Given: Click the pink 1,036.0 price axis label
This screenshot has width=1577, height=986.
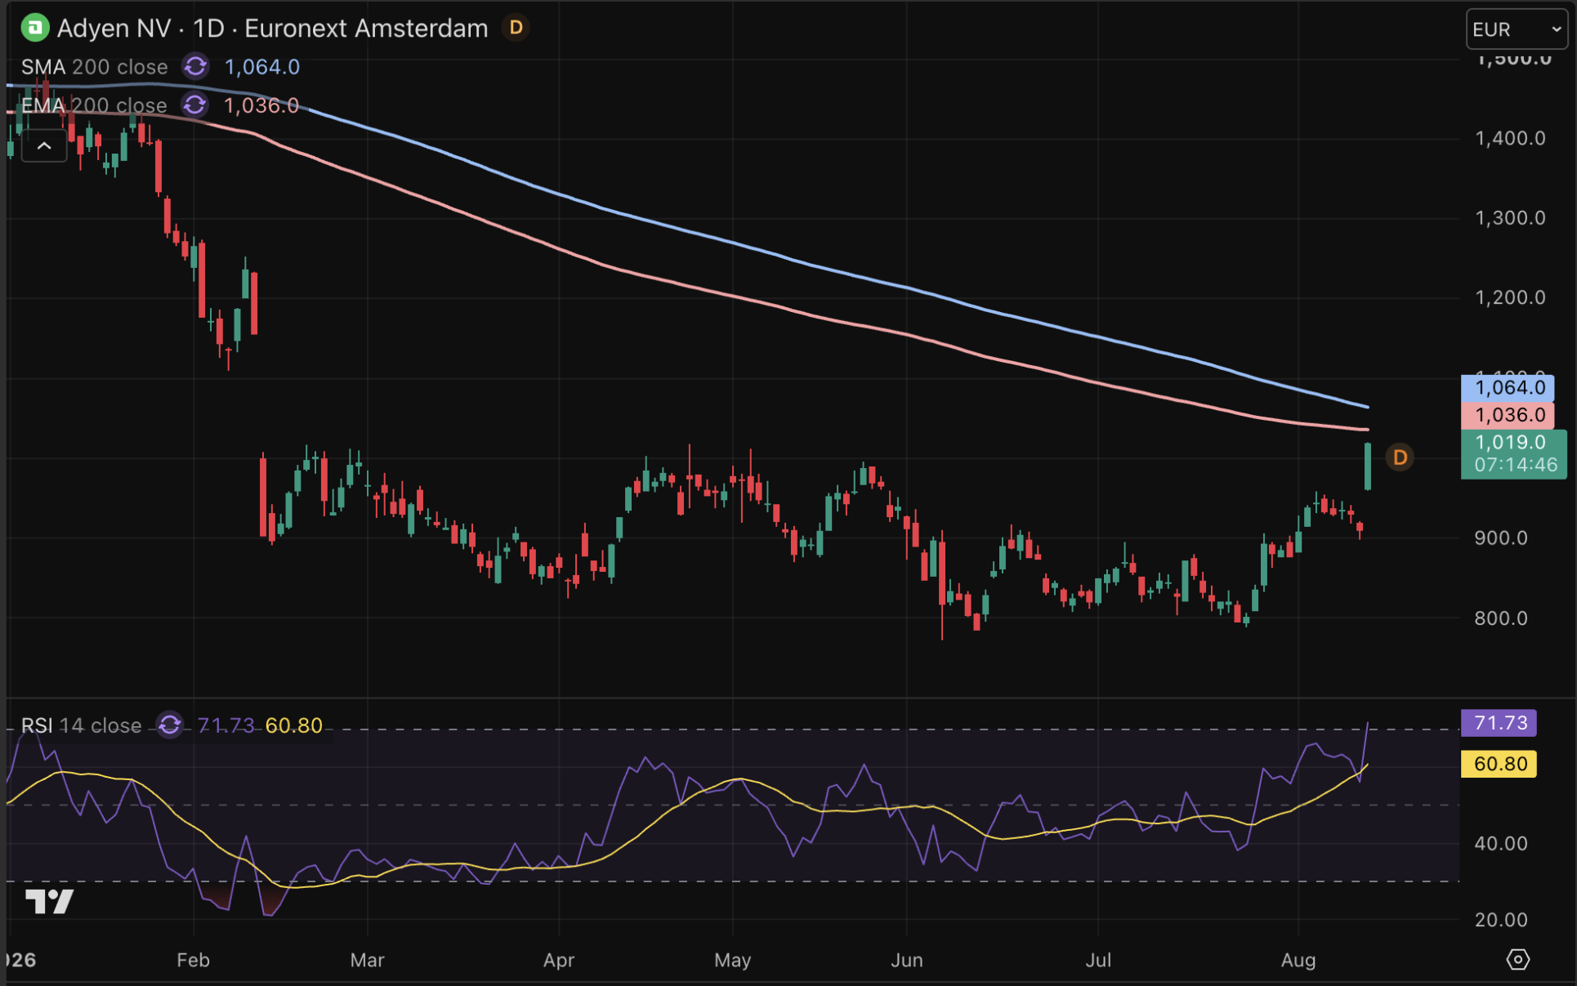Looking at the screenshot, I should pyautogui.click(x=1508, y=415).
